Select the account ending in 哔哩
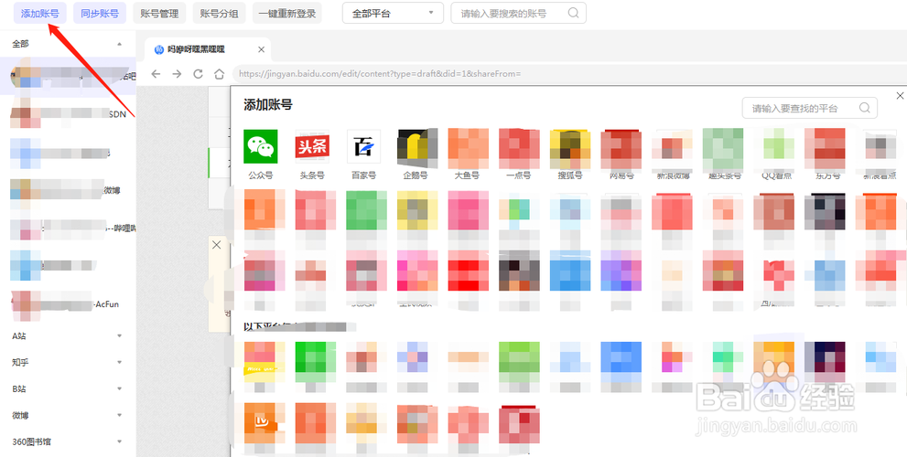This screenshot has width=907, height=457. 68,228
